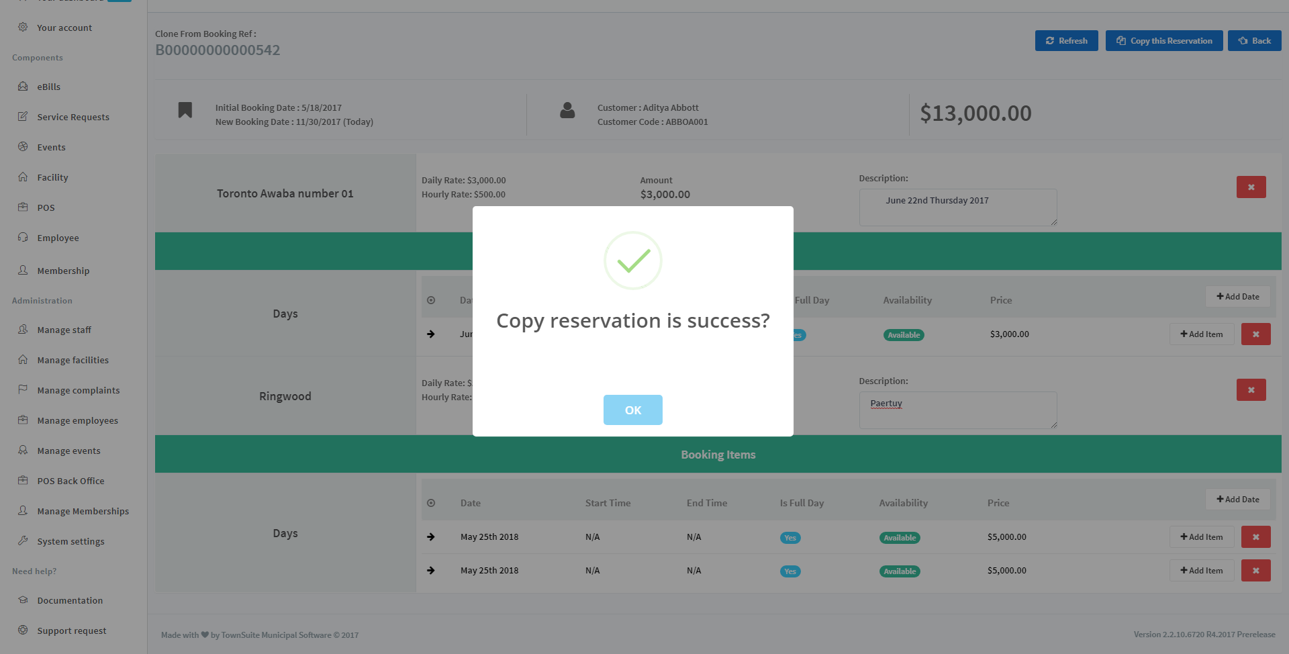Expand the second May 25th 2018 row arrow
The height and width of the screenshot is (654, 1289).
point(431,571)
